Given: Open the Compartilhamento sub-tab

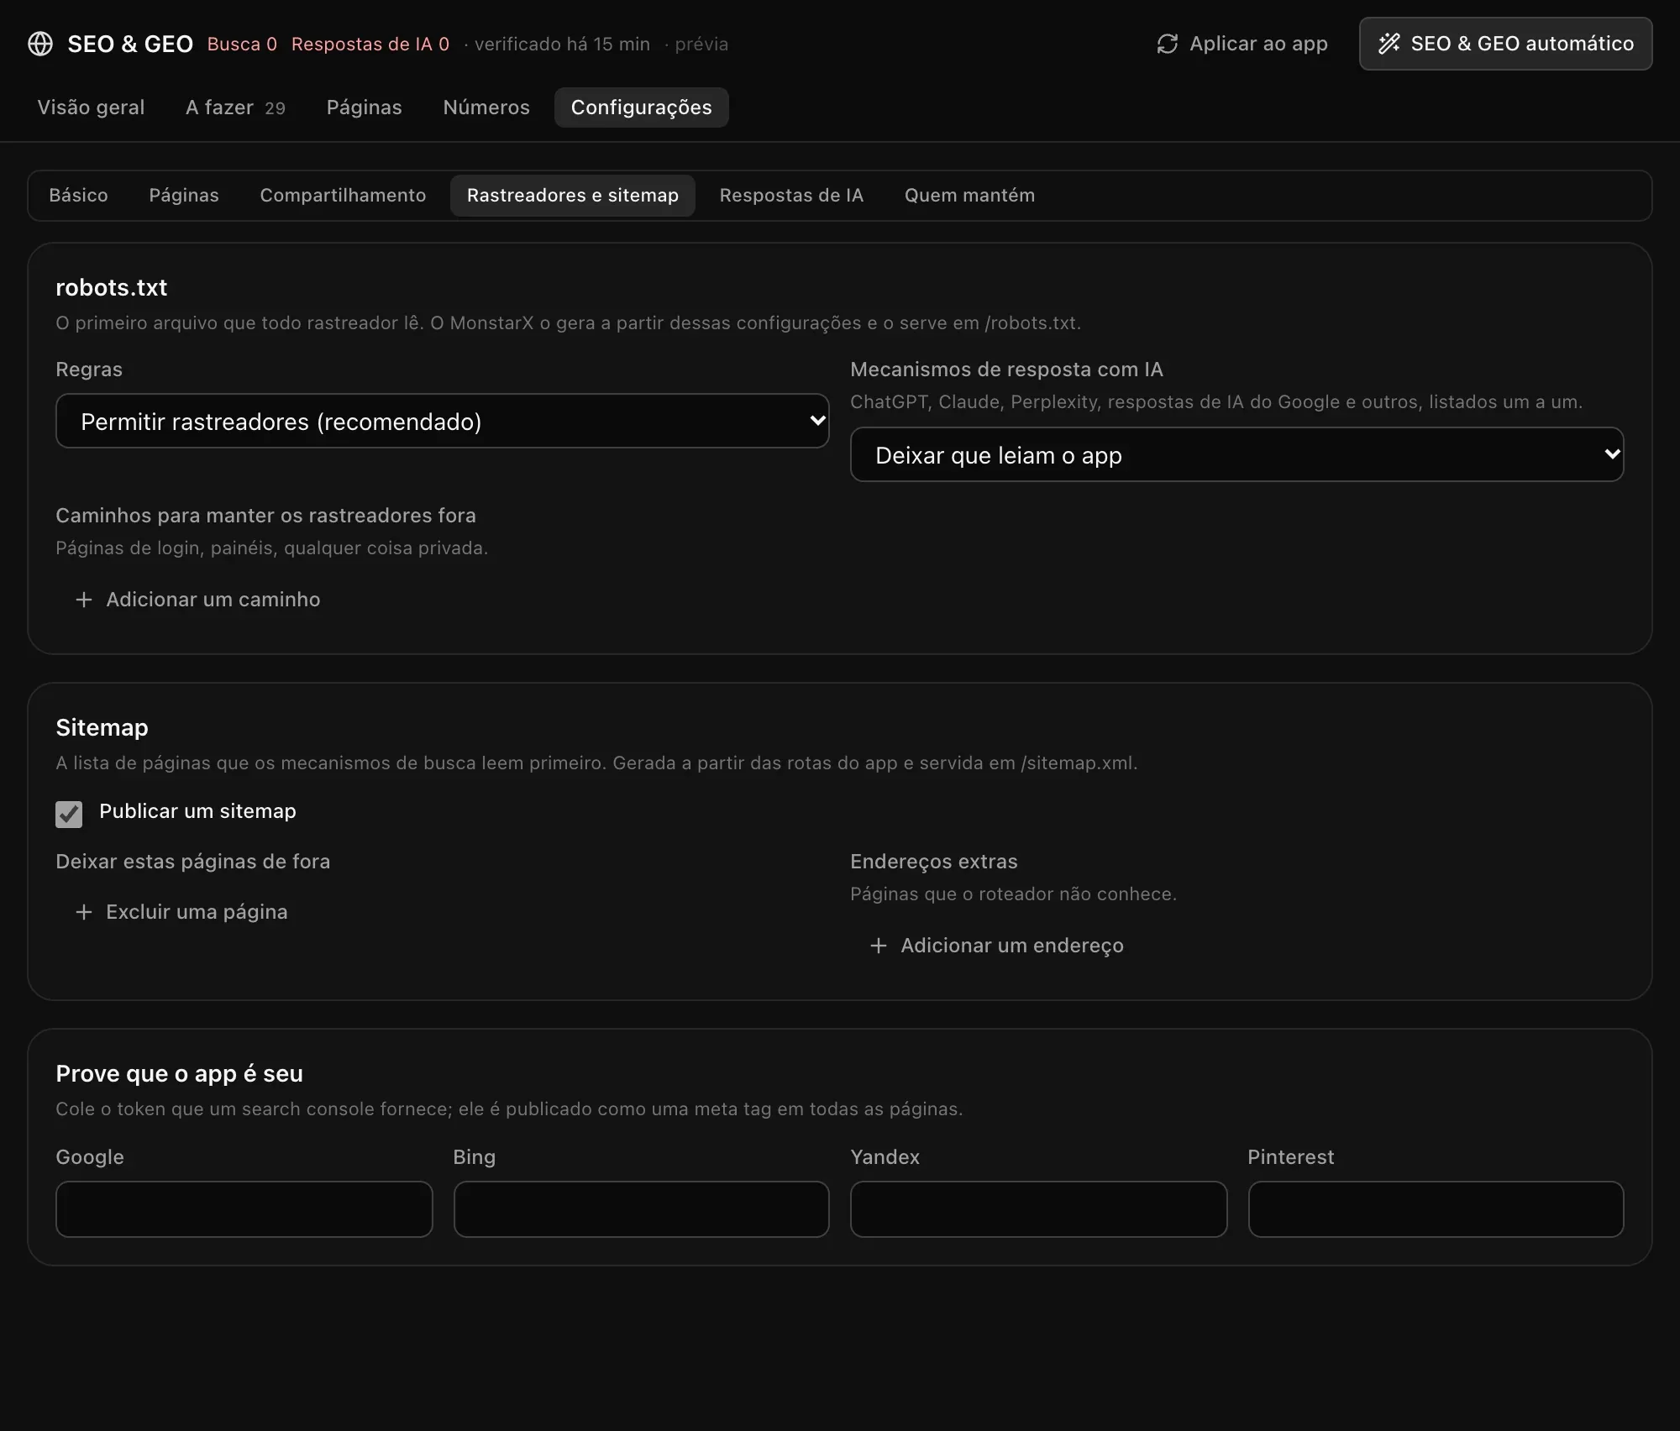Looking at the screenshot, I should [x=343, y=196].
